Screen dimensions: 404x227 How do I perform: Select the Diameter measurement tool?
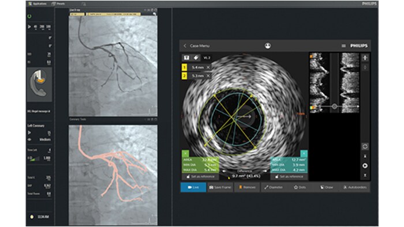tap(274, 187)
